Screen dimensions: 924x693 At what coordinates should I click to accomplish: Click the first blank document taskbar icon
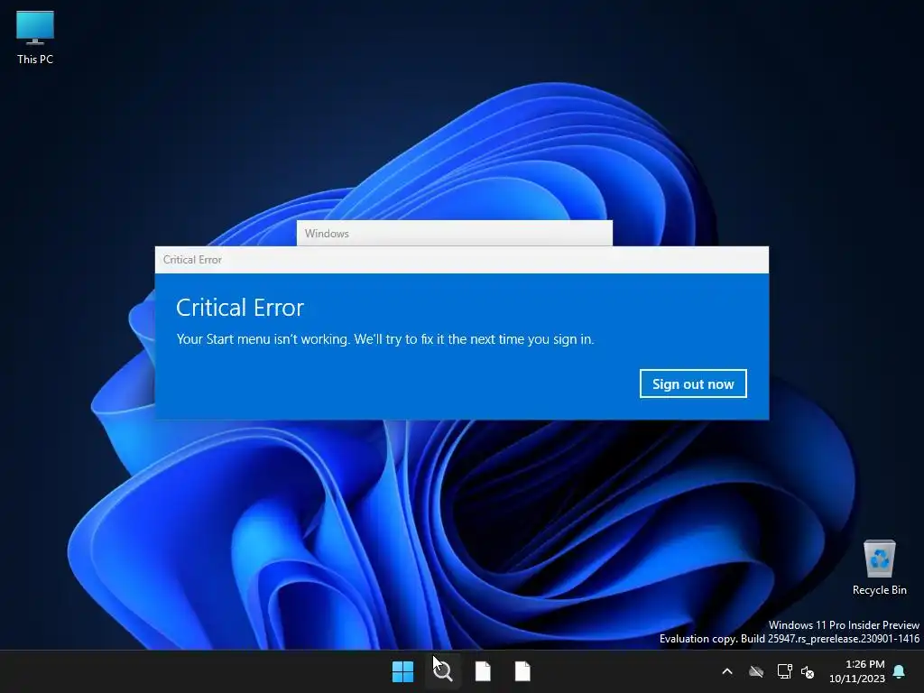[x=483, y=671]
